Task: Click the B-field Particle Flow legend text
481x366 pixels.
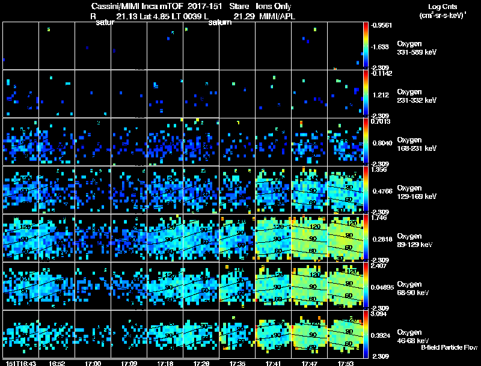Action: pos(449,347)
